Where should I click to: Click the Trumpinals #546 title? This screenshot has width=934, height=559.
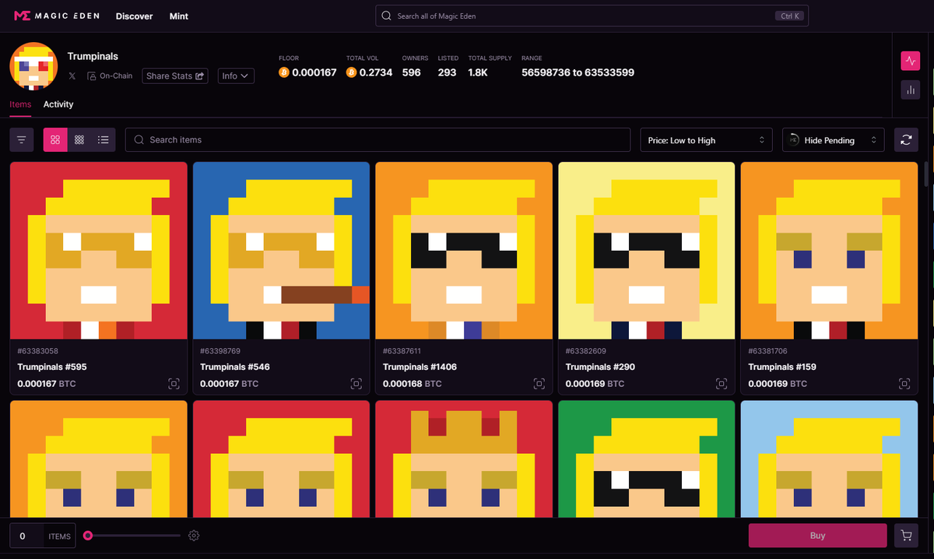(x=235, y=367)
